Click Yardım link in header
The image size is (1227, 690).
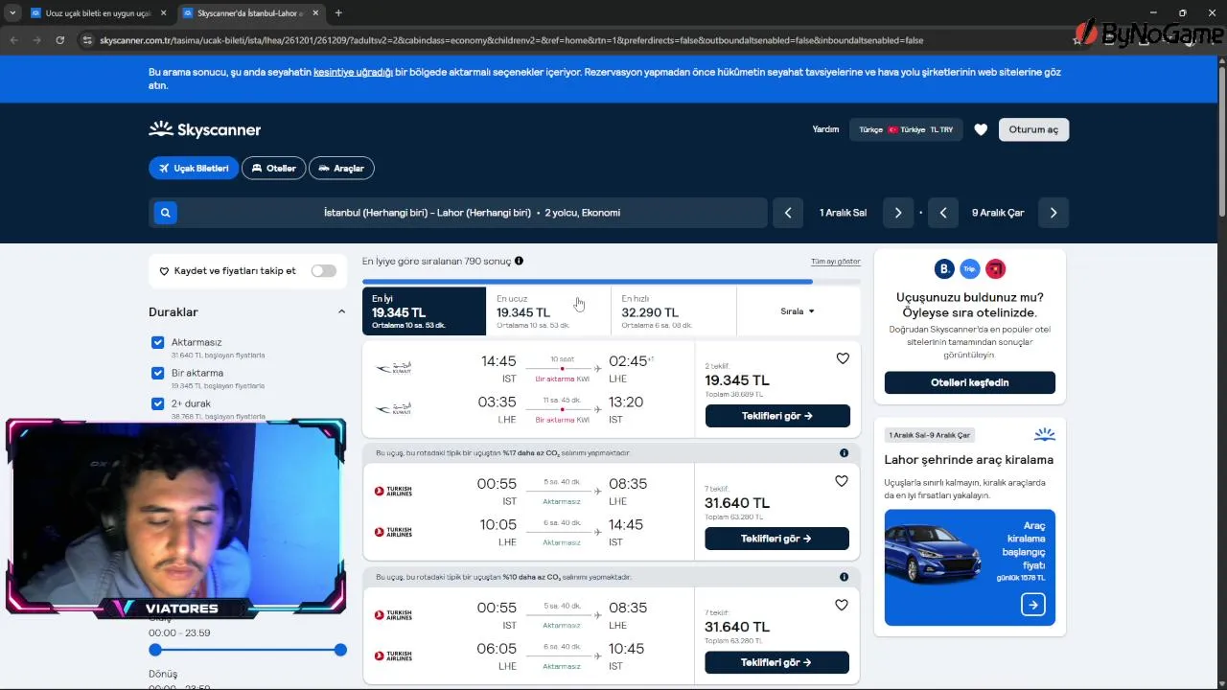click(825, 129)
